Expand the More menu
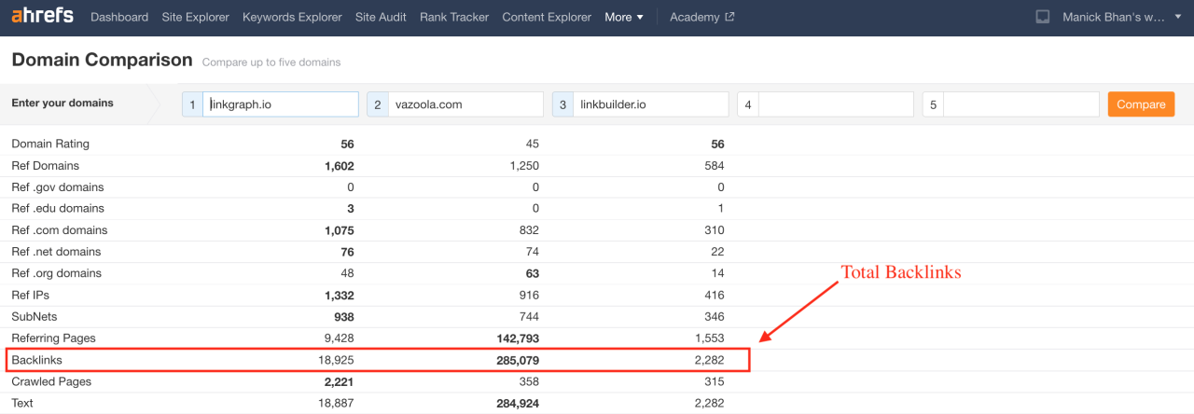This screenshot has height=414, width=1194. 623,18
